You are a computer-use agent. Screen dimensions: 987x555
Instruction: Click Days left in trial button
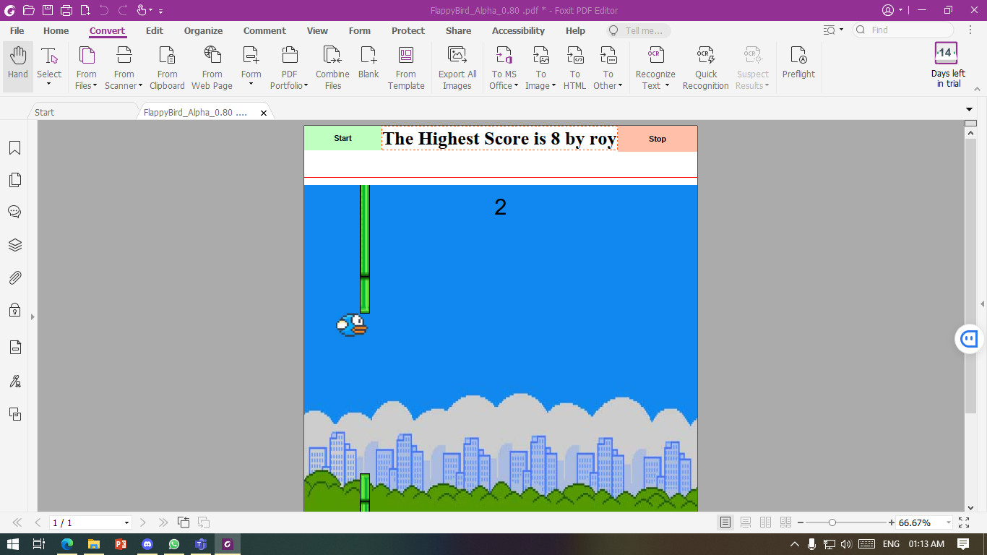[948, 65]
